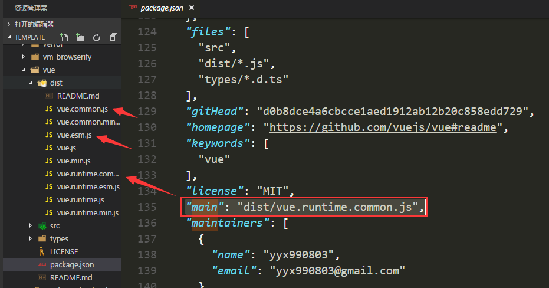Viewport: 549px width, 288px height.
Task: Click the "license" key on line 134
Action: [x=215, y=191]
